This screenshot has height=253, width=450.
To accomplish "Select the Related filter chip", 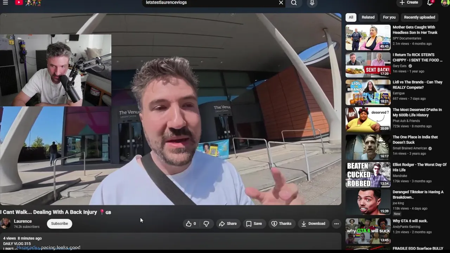I will 368,17.
